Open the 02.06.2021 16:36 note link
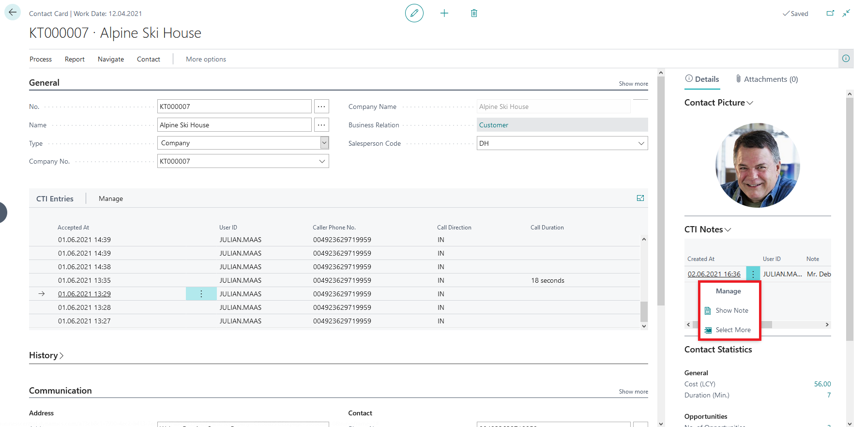The image size is (865, 427). coord(714,274)
